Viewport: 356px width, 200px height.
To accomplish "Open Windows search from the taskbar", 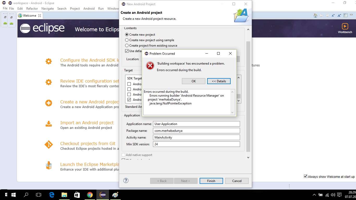I will pyautogui.click(x=26, y=195).
